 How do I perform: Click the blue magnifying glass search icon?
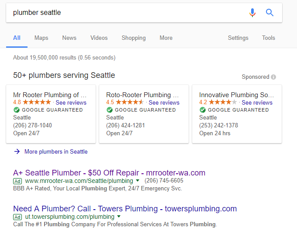tap(269, 13)
